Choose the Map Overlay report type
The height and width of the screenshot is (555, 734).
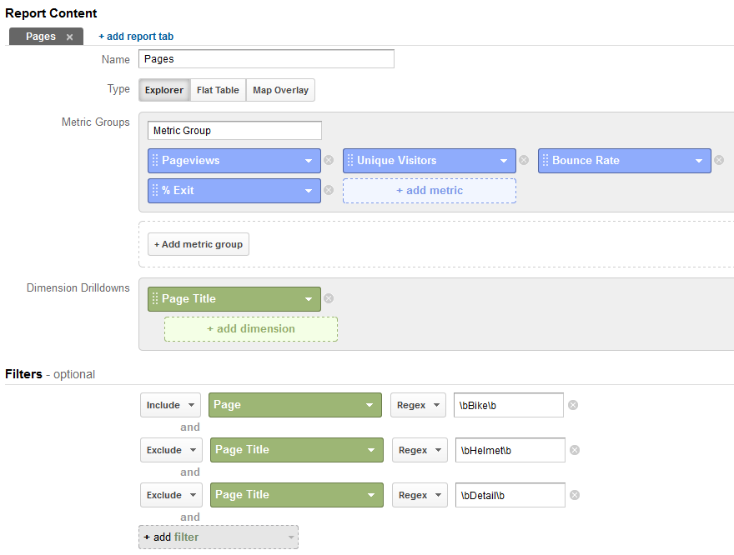point(280,90)
